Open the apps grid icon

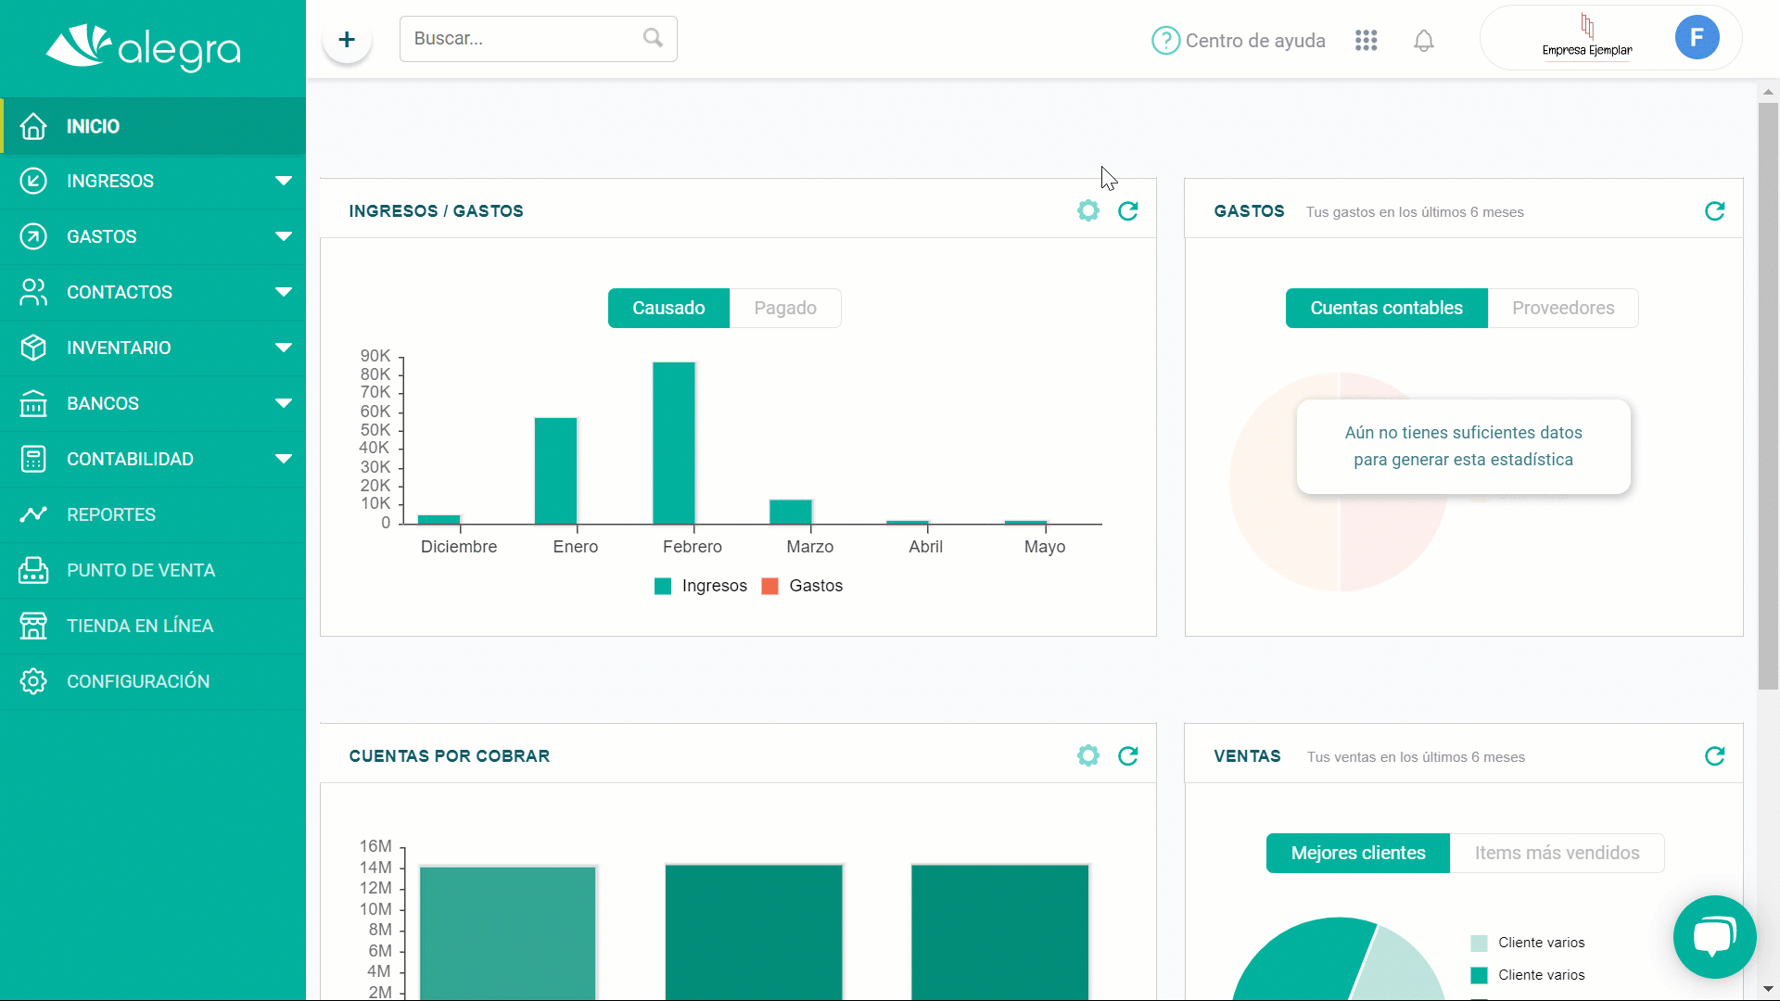tap(1366, 41)
